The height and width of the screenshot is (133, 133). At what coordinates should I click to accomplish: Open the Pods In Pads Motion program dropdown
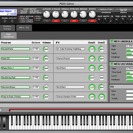[16, 97]
